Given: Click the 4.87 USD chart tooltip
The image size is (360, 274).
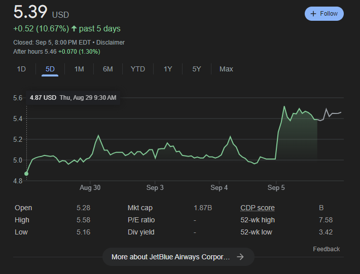Looking at the screenshot, I should click(x=73, y=98).
